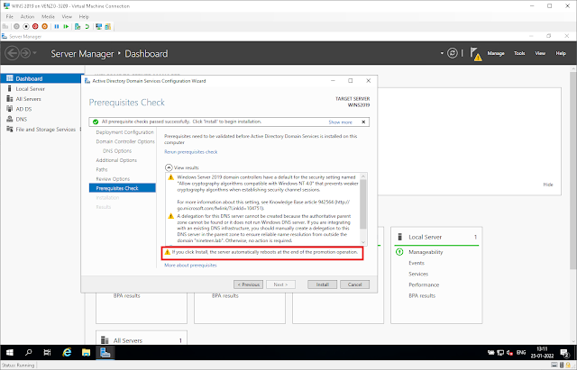The width and height of the screenshot is (577, 370).
Task: Open Server Manager Tools menu
Action: (x=519, y=53)
